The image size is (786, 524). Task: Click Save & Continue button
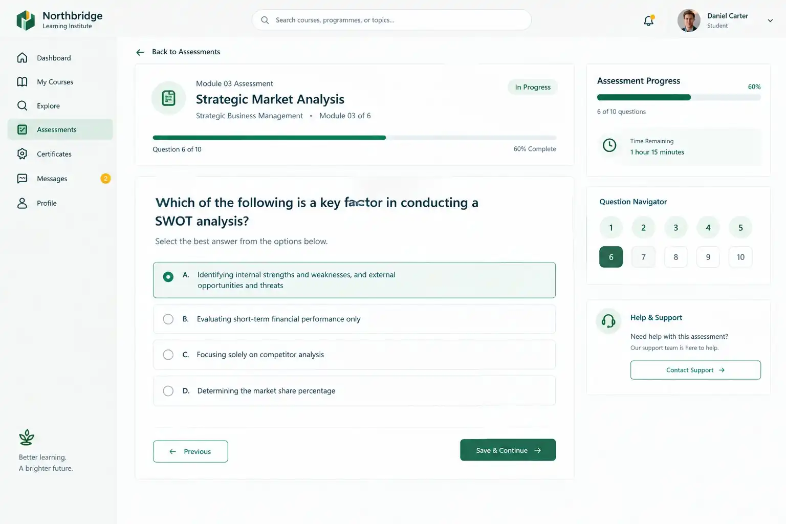click(508, 450)
